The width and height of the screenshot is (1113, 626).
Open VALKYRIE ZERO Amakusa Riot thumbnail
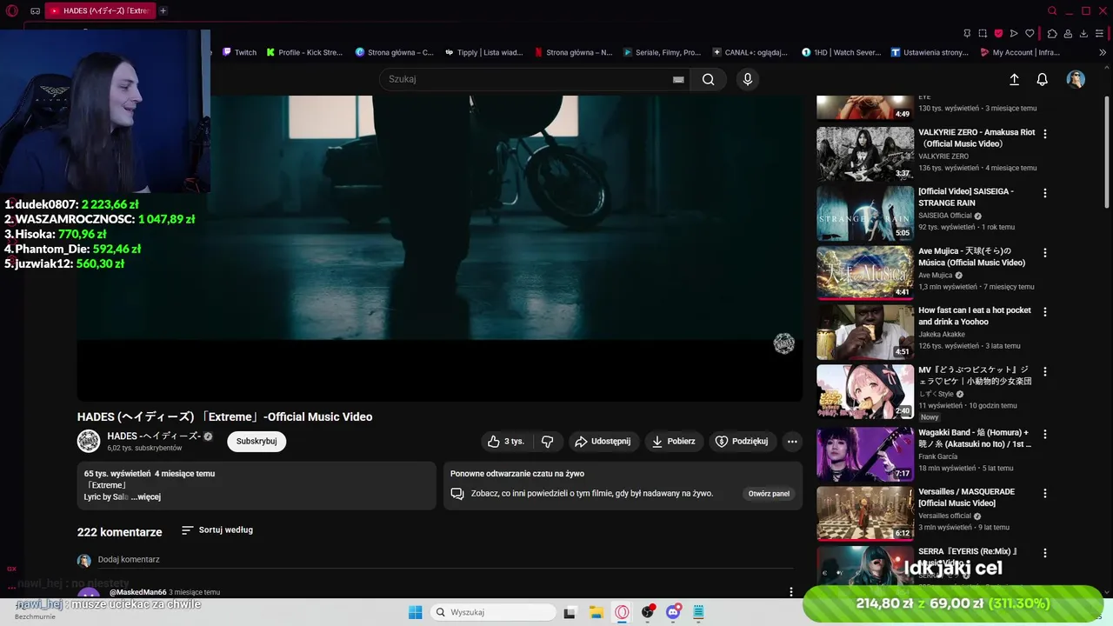tap(864, 154)
